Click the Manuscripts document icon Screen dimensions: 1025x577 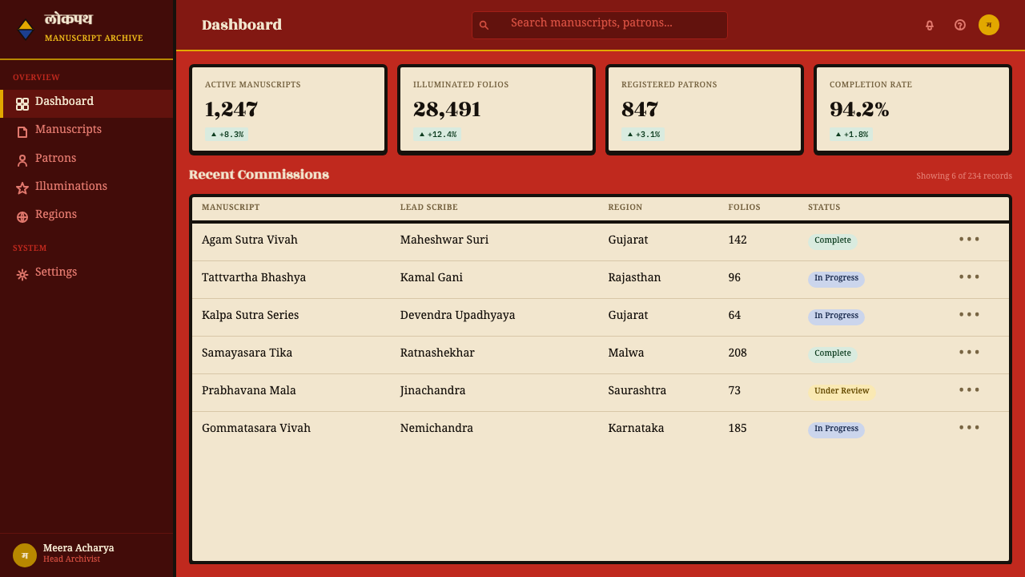point(22,132)
